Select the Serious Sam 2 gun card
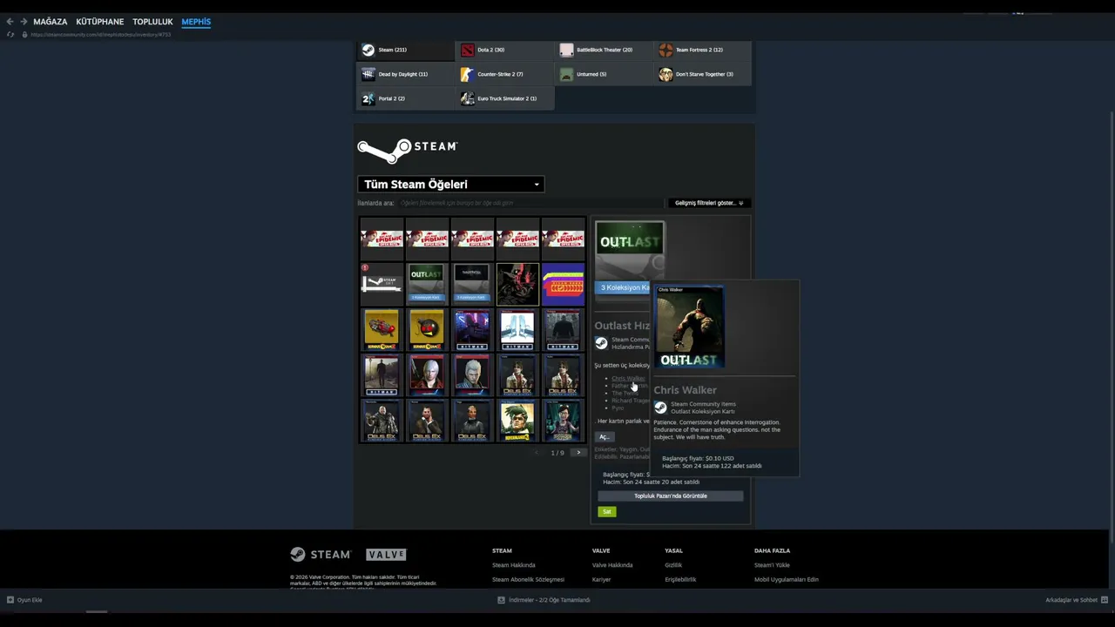1115x627 pixels. (x=382, y=329)
